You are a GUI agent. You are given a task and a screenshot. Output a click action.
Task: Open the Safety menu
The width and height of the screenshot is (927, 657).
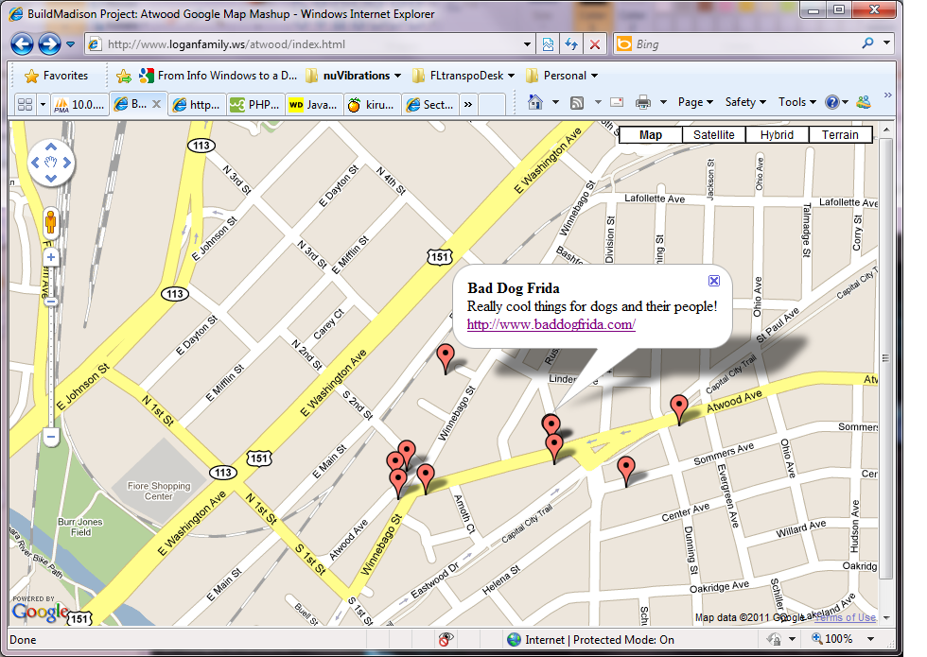(x=745, y=102)
